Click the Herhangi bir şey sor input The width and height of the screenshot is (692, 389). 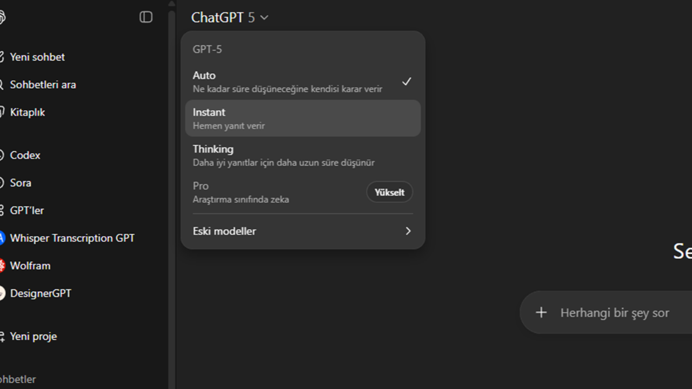point(615,313)
